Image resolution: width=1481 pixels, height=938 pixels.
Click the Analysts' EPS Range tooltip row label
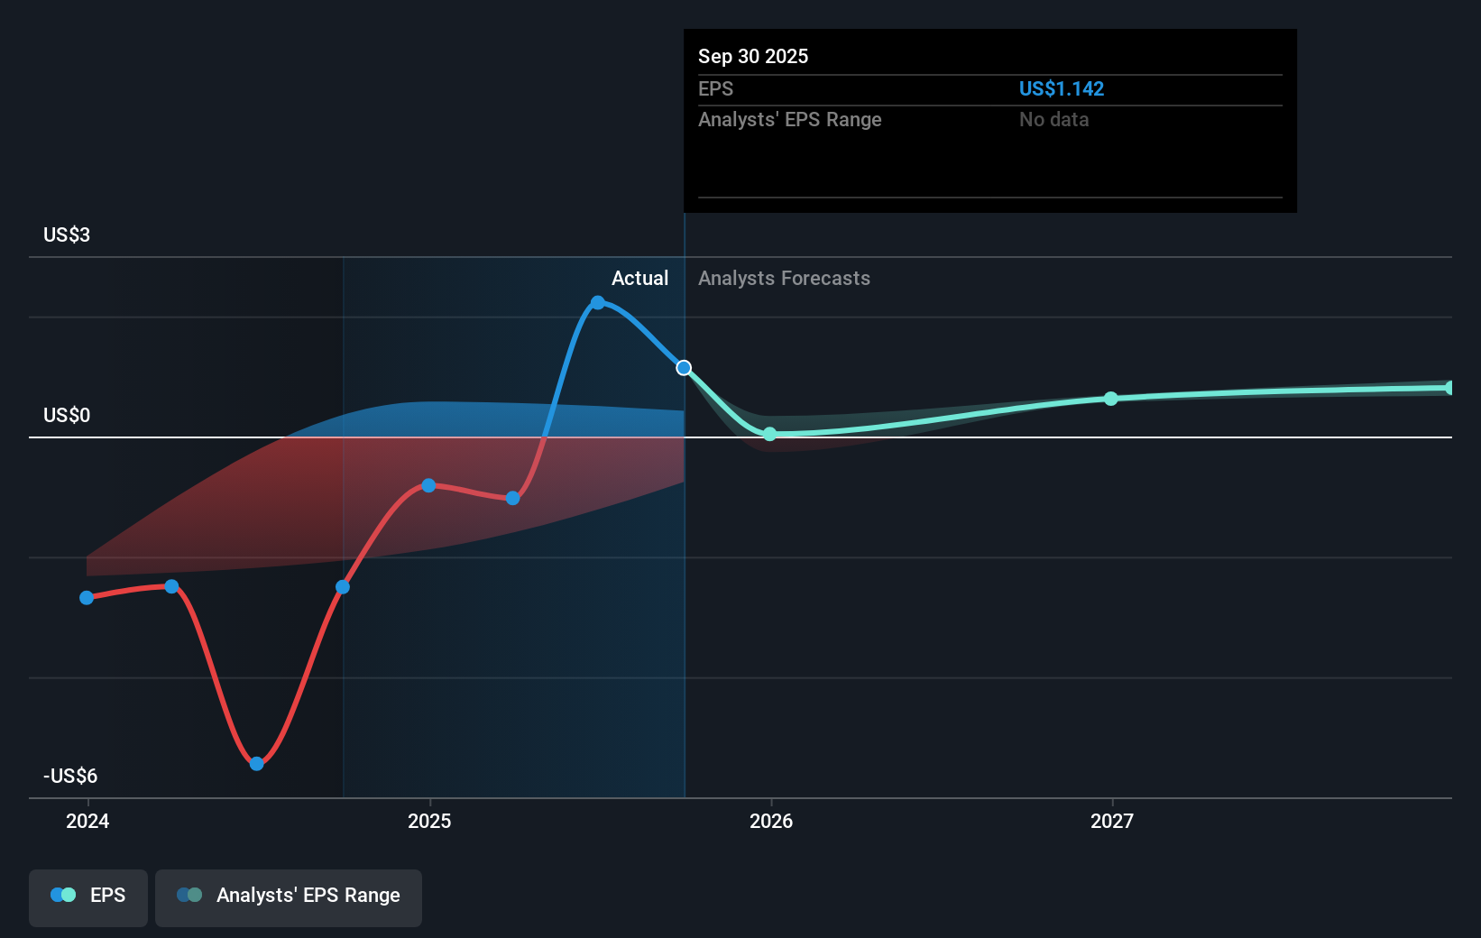pyautogui.click(x=789, y=119)
